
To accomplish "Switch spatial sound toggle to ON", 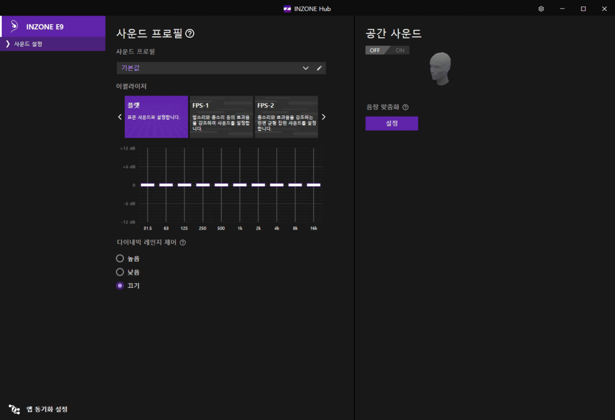I will (400, 50).
